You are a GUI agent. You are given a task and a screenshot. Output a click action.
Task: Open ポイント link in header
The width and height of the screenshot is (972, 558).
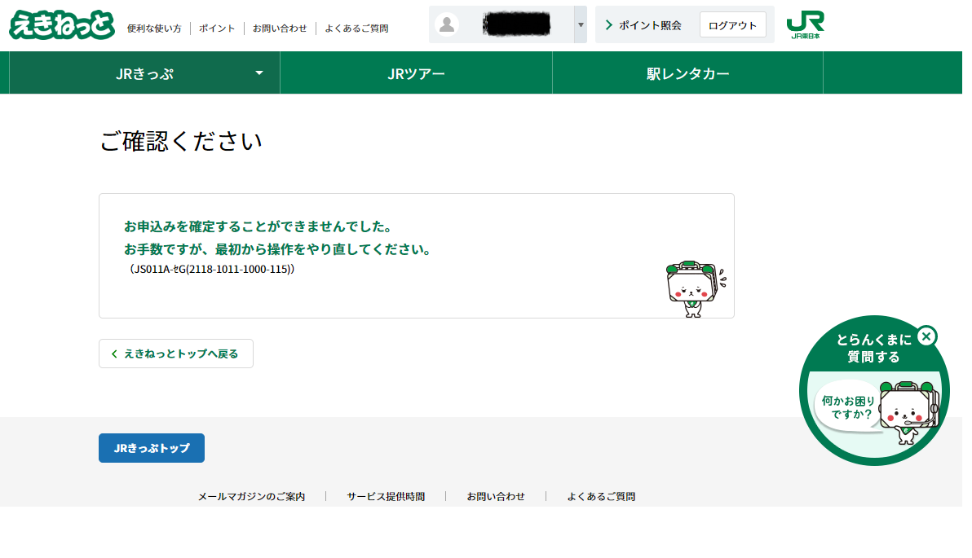coord(217,29)
